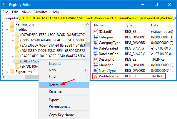
Task: Click the registry path address bar
Action: [x=88, y=18]
